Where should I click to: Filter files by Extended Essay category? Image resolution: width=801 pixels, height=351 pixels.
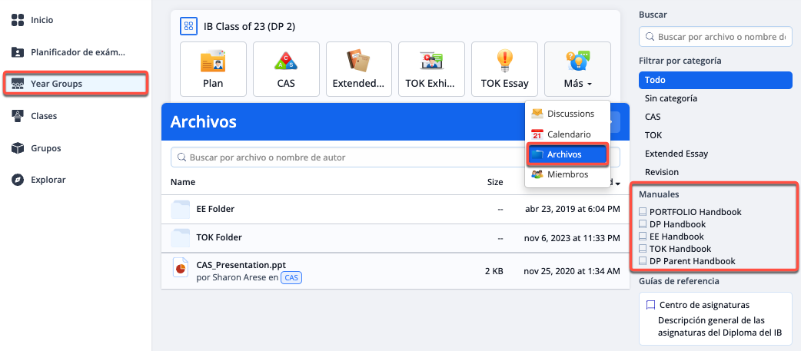[x=676, y=154]
